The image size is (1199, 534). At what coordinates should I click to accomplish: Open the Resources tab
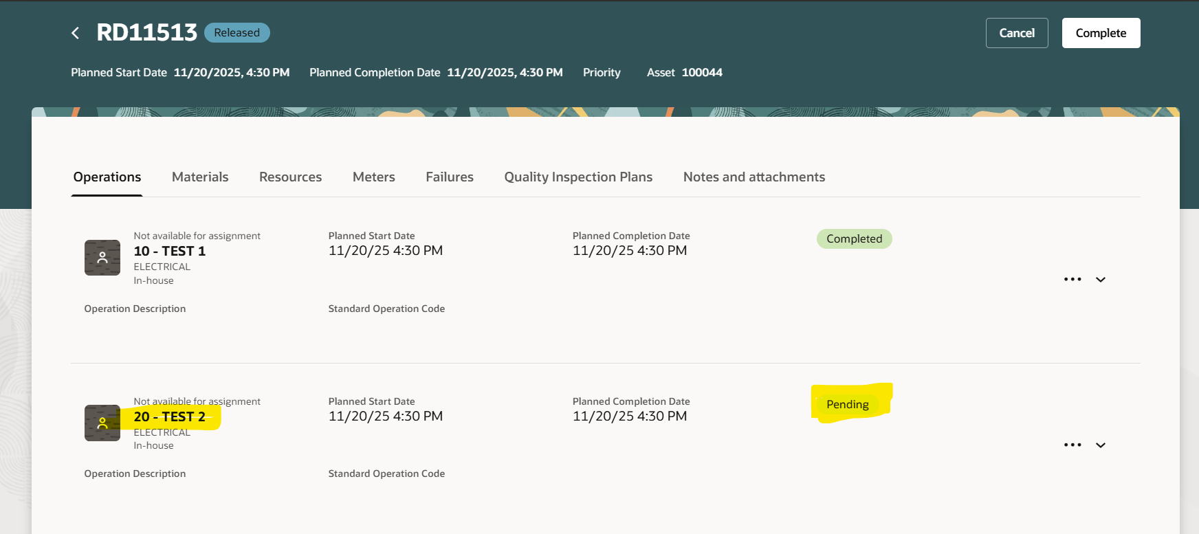click(x=290, y=177)
